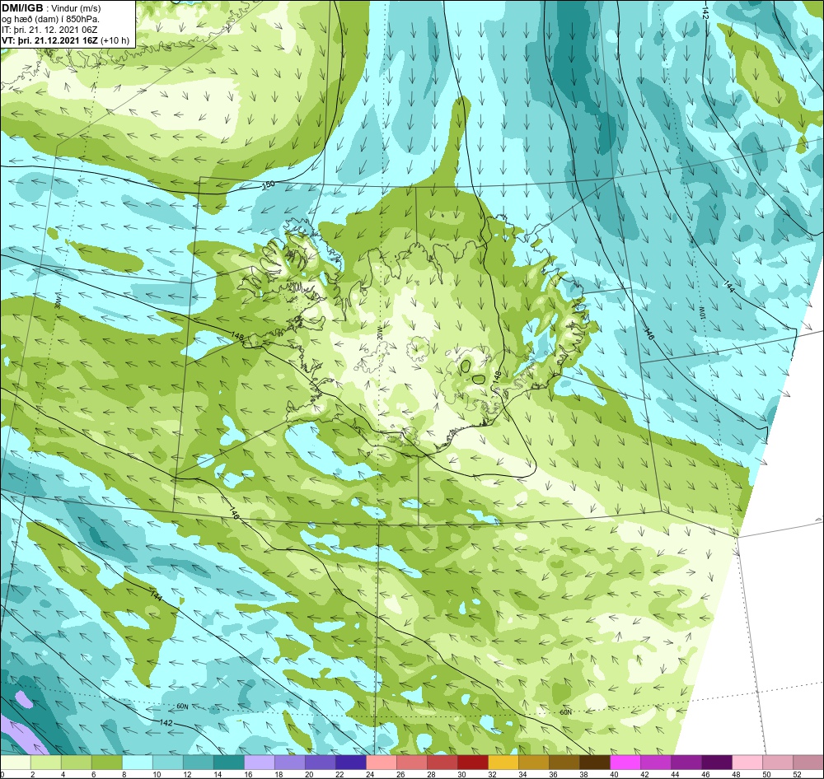Viewport: 824px width, 779px height.
Task: Click the 40–42 m/s bright magenta swatch
Action: [625, 763]
